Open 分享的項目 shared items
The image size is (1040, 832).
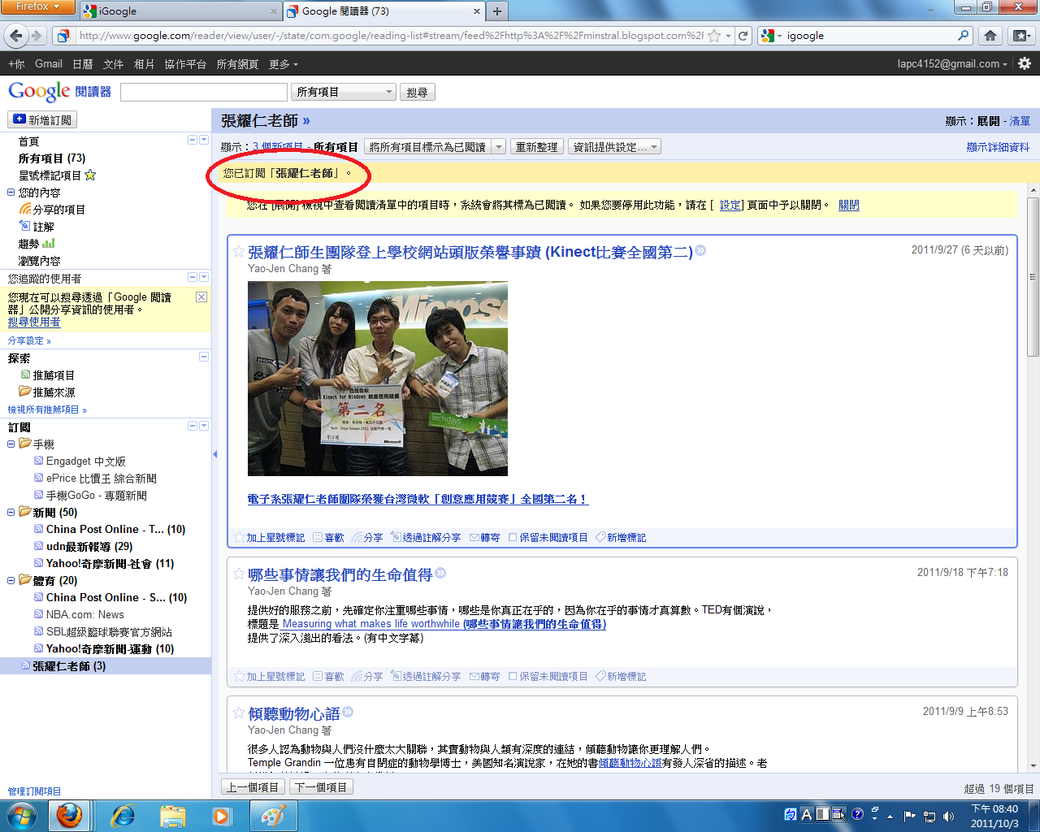52,210
